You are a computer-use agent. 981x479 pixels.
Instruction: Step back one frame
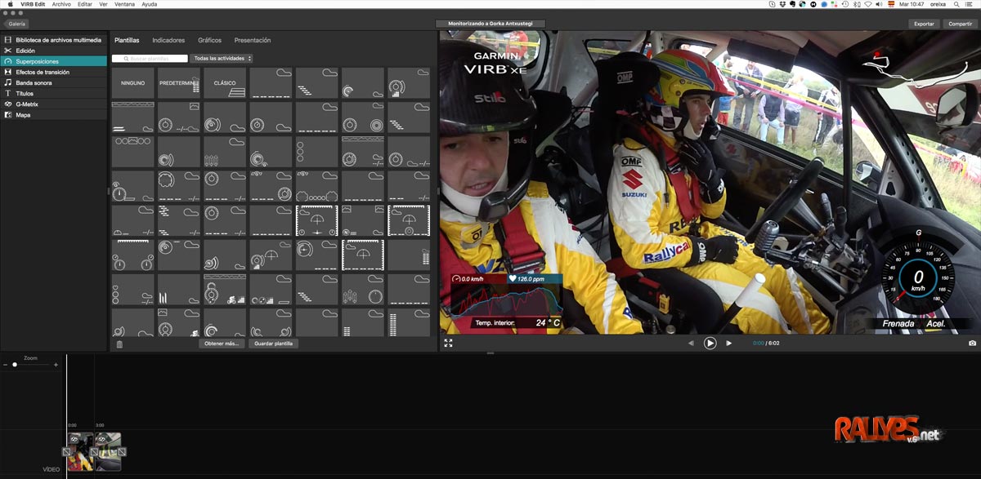[x=691, y=344]
